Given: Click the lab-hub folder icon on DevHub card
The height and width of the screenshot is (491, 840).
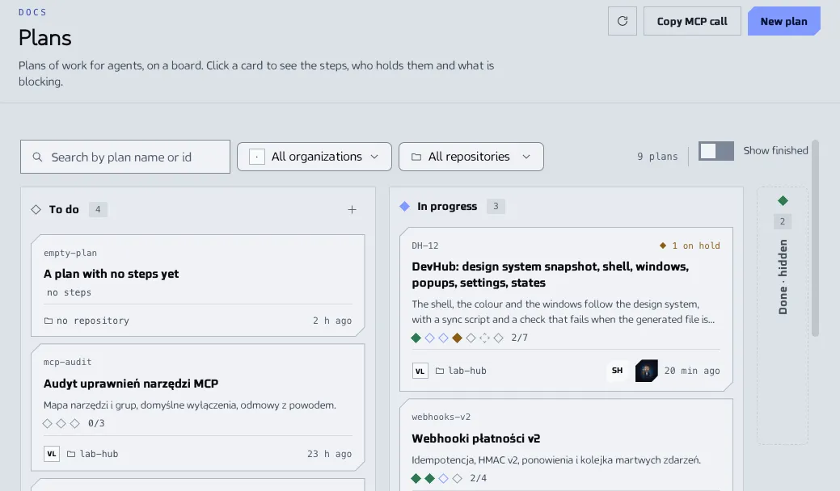Looking at the screenshot, I should (440, 371).
